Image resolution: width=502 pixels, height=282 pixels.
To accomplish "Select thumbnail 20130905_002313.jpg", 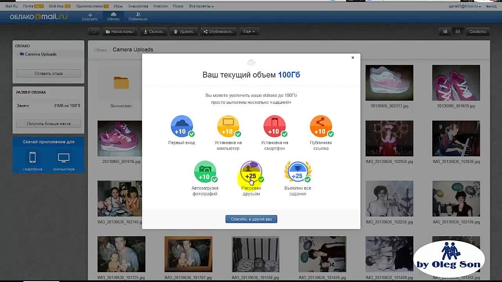I will click(x=389, y=83).
